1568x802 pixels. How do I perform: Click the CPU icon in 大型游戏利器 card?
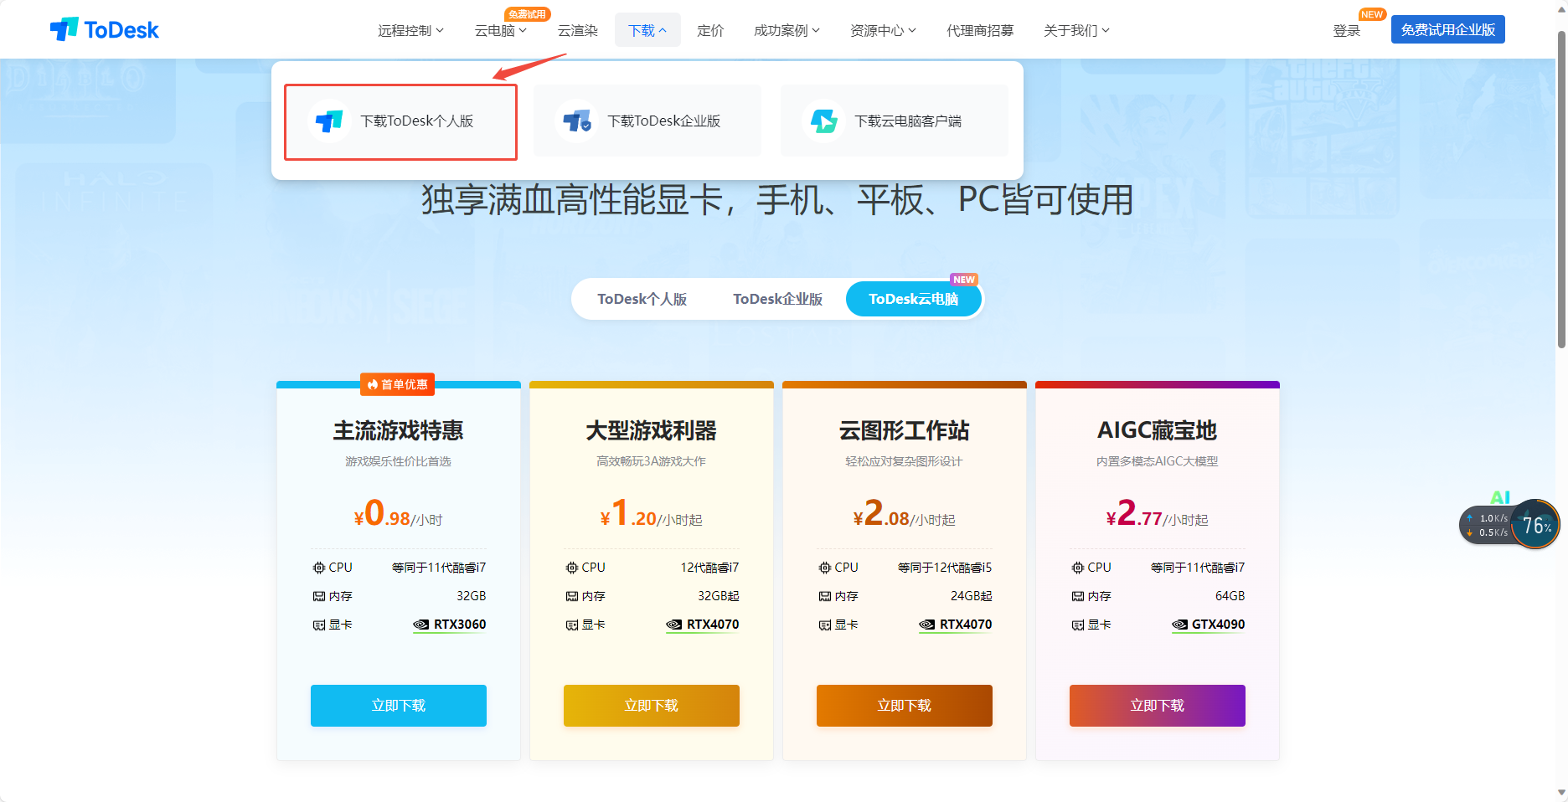pyautogui.click(x=571, y=568)
